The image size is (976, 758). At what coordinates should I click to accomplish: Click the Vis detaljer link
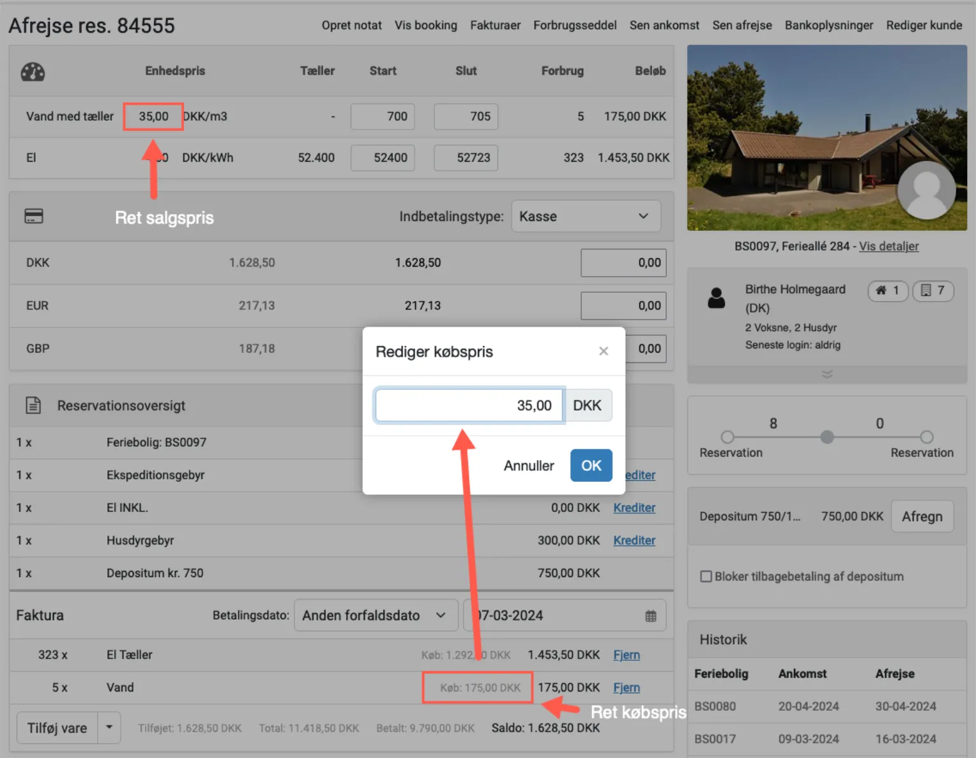pyautogui.click(x=888, y=246)
